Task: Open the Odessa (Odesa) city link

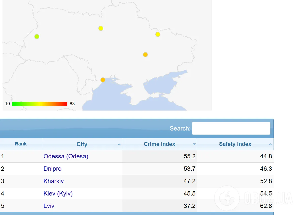Action: 66,156
